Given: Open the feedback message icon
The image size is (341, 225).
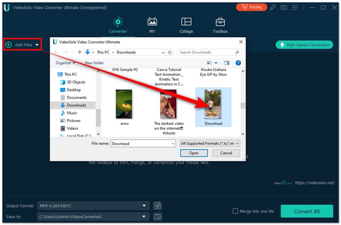Looking at the screenshot, I should (x=284, y=8).
